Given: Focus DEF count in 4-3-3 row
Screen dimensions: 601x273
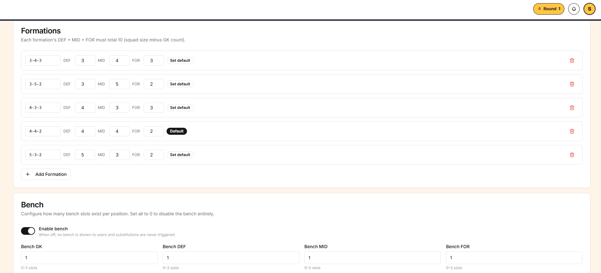Looking at the screenshot, I should (x=85, y=108).
